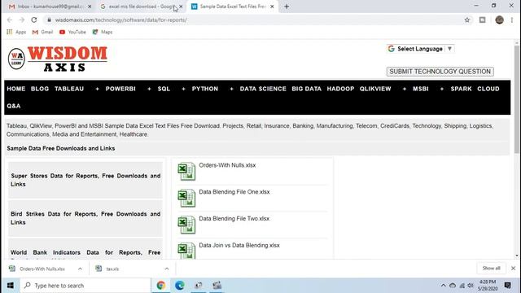Click SUBMIT TECHNOLOGY QUESTION button
Viewport: 521px width, 293px height.
pos(440,72)
